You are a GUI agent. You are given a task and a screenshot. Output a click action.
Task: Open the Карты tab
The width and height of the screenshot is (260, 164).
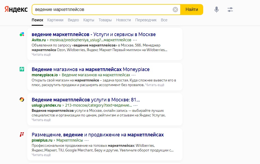tap(89, 20)
